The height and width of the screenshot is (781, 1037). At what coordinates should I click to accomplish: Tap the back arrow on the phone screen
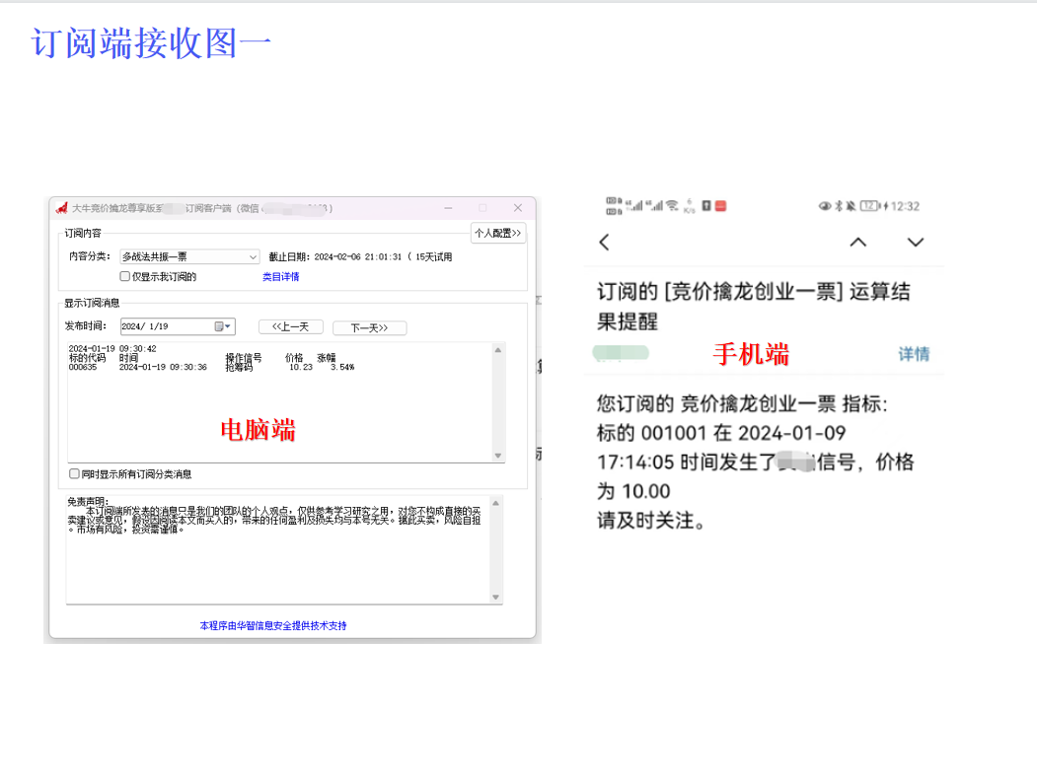click(x=605, y=243)
